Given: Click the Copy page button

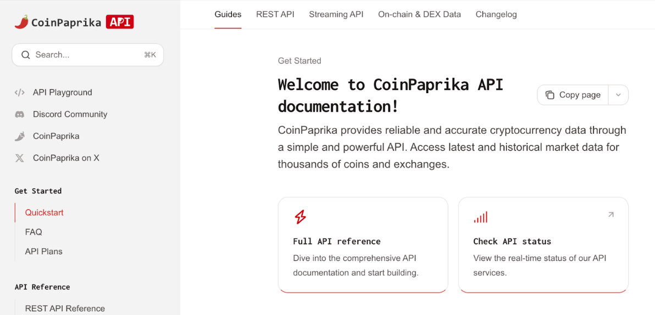Looking at the screenshot, I should coord(573,95).
